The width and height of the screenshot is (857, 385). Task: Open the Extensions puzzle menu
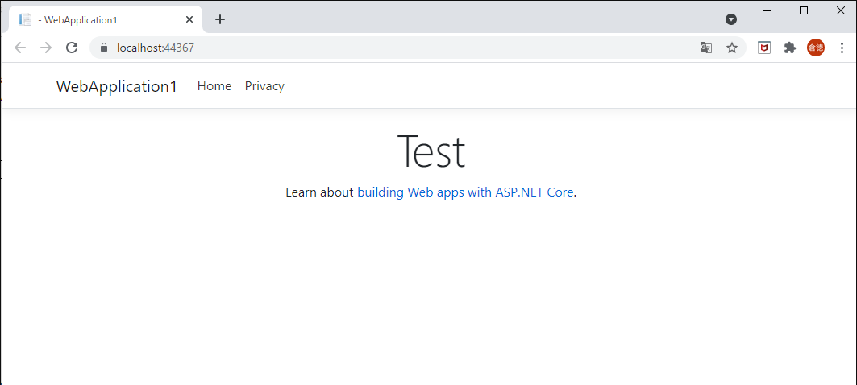click(790, 48)
